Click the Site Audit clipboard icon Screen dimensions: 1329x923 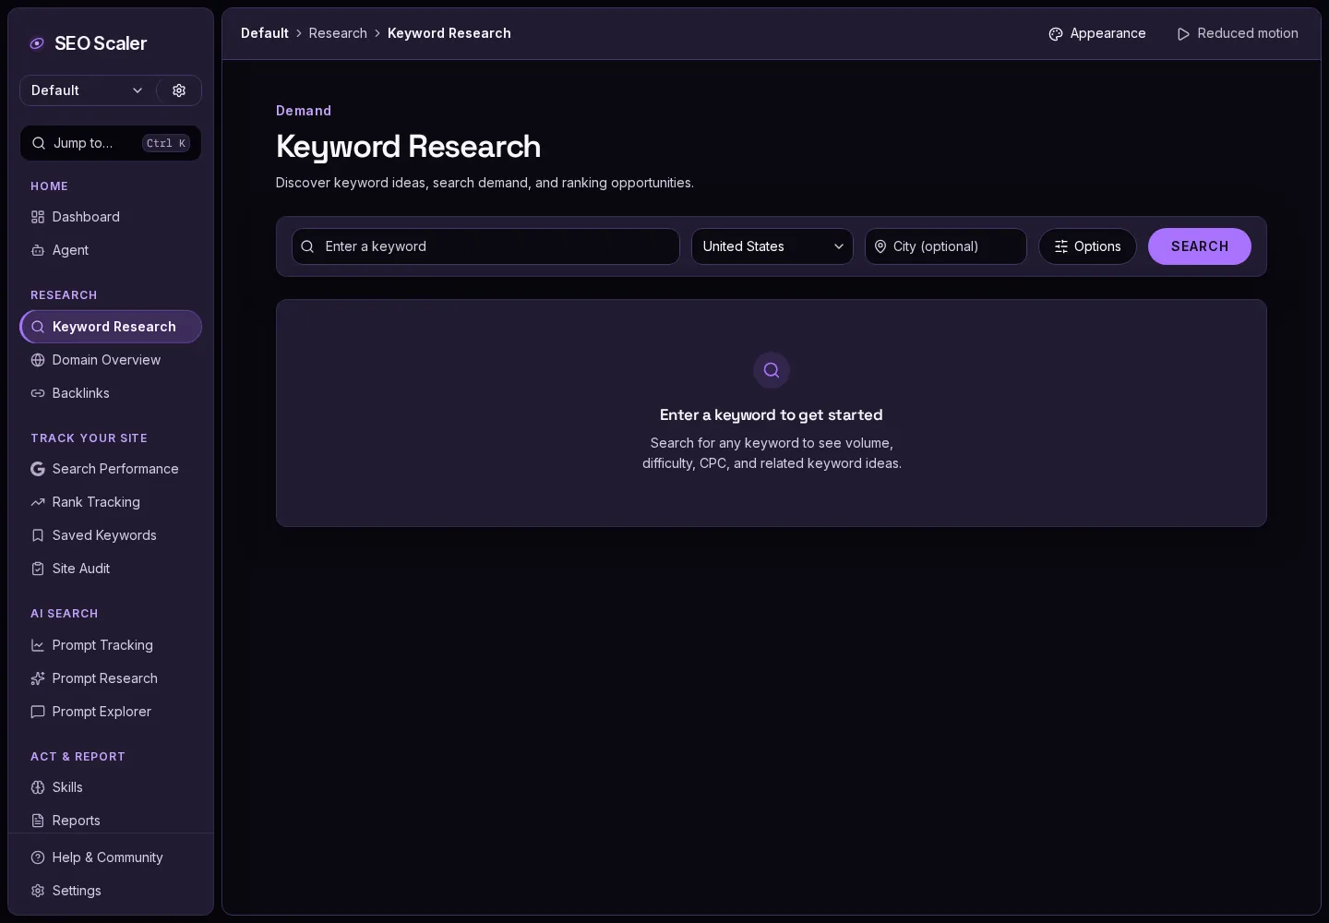click(38, 569)
